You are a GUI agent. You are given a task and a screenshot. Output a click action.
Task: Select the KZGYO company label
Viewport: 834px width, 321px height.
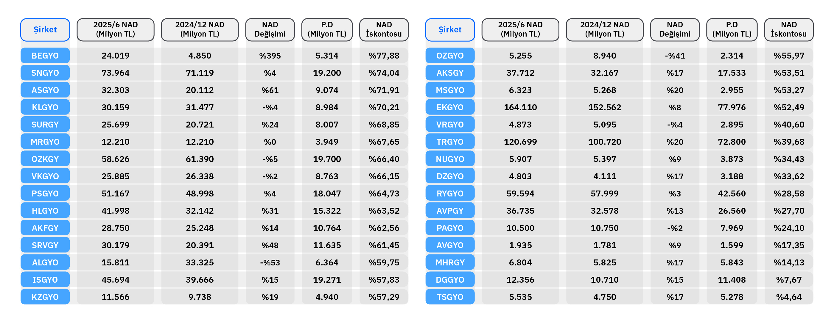pyautogui.click(x=45, y=297)
